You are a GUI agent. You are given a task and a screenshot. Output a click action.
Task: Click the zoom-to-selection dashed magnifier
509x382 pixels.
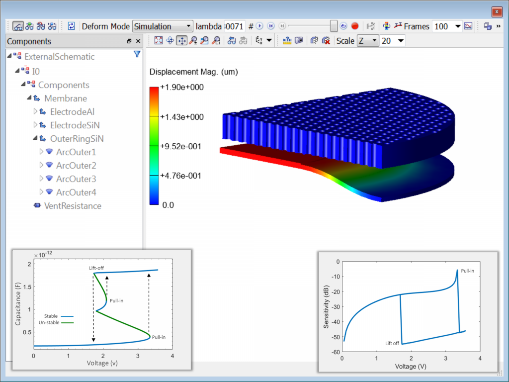tap(216, 41)
